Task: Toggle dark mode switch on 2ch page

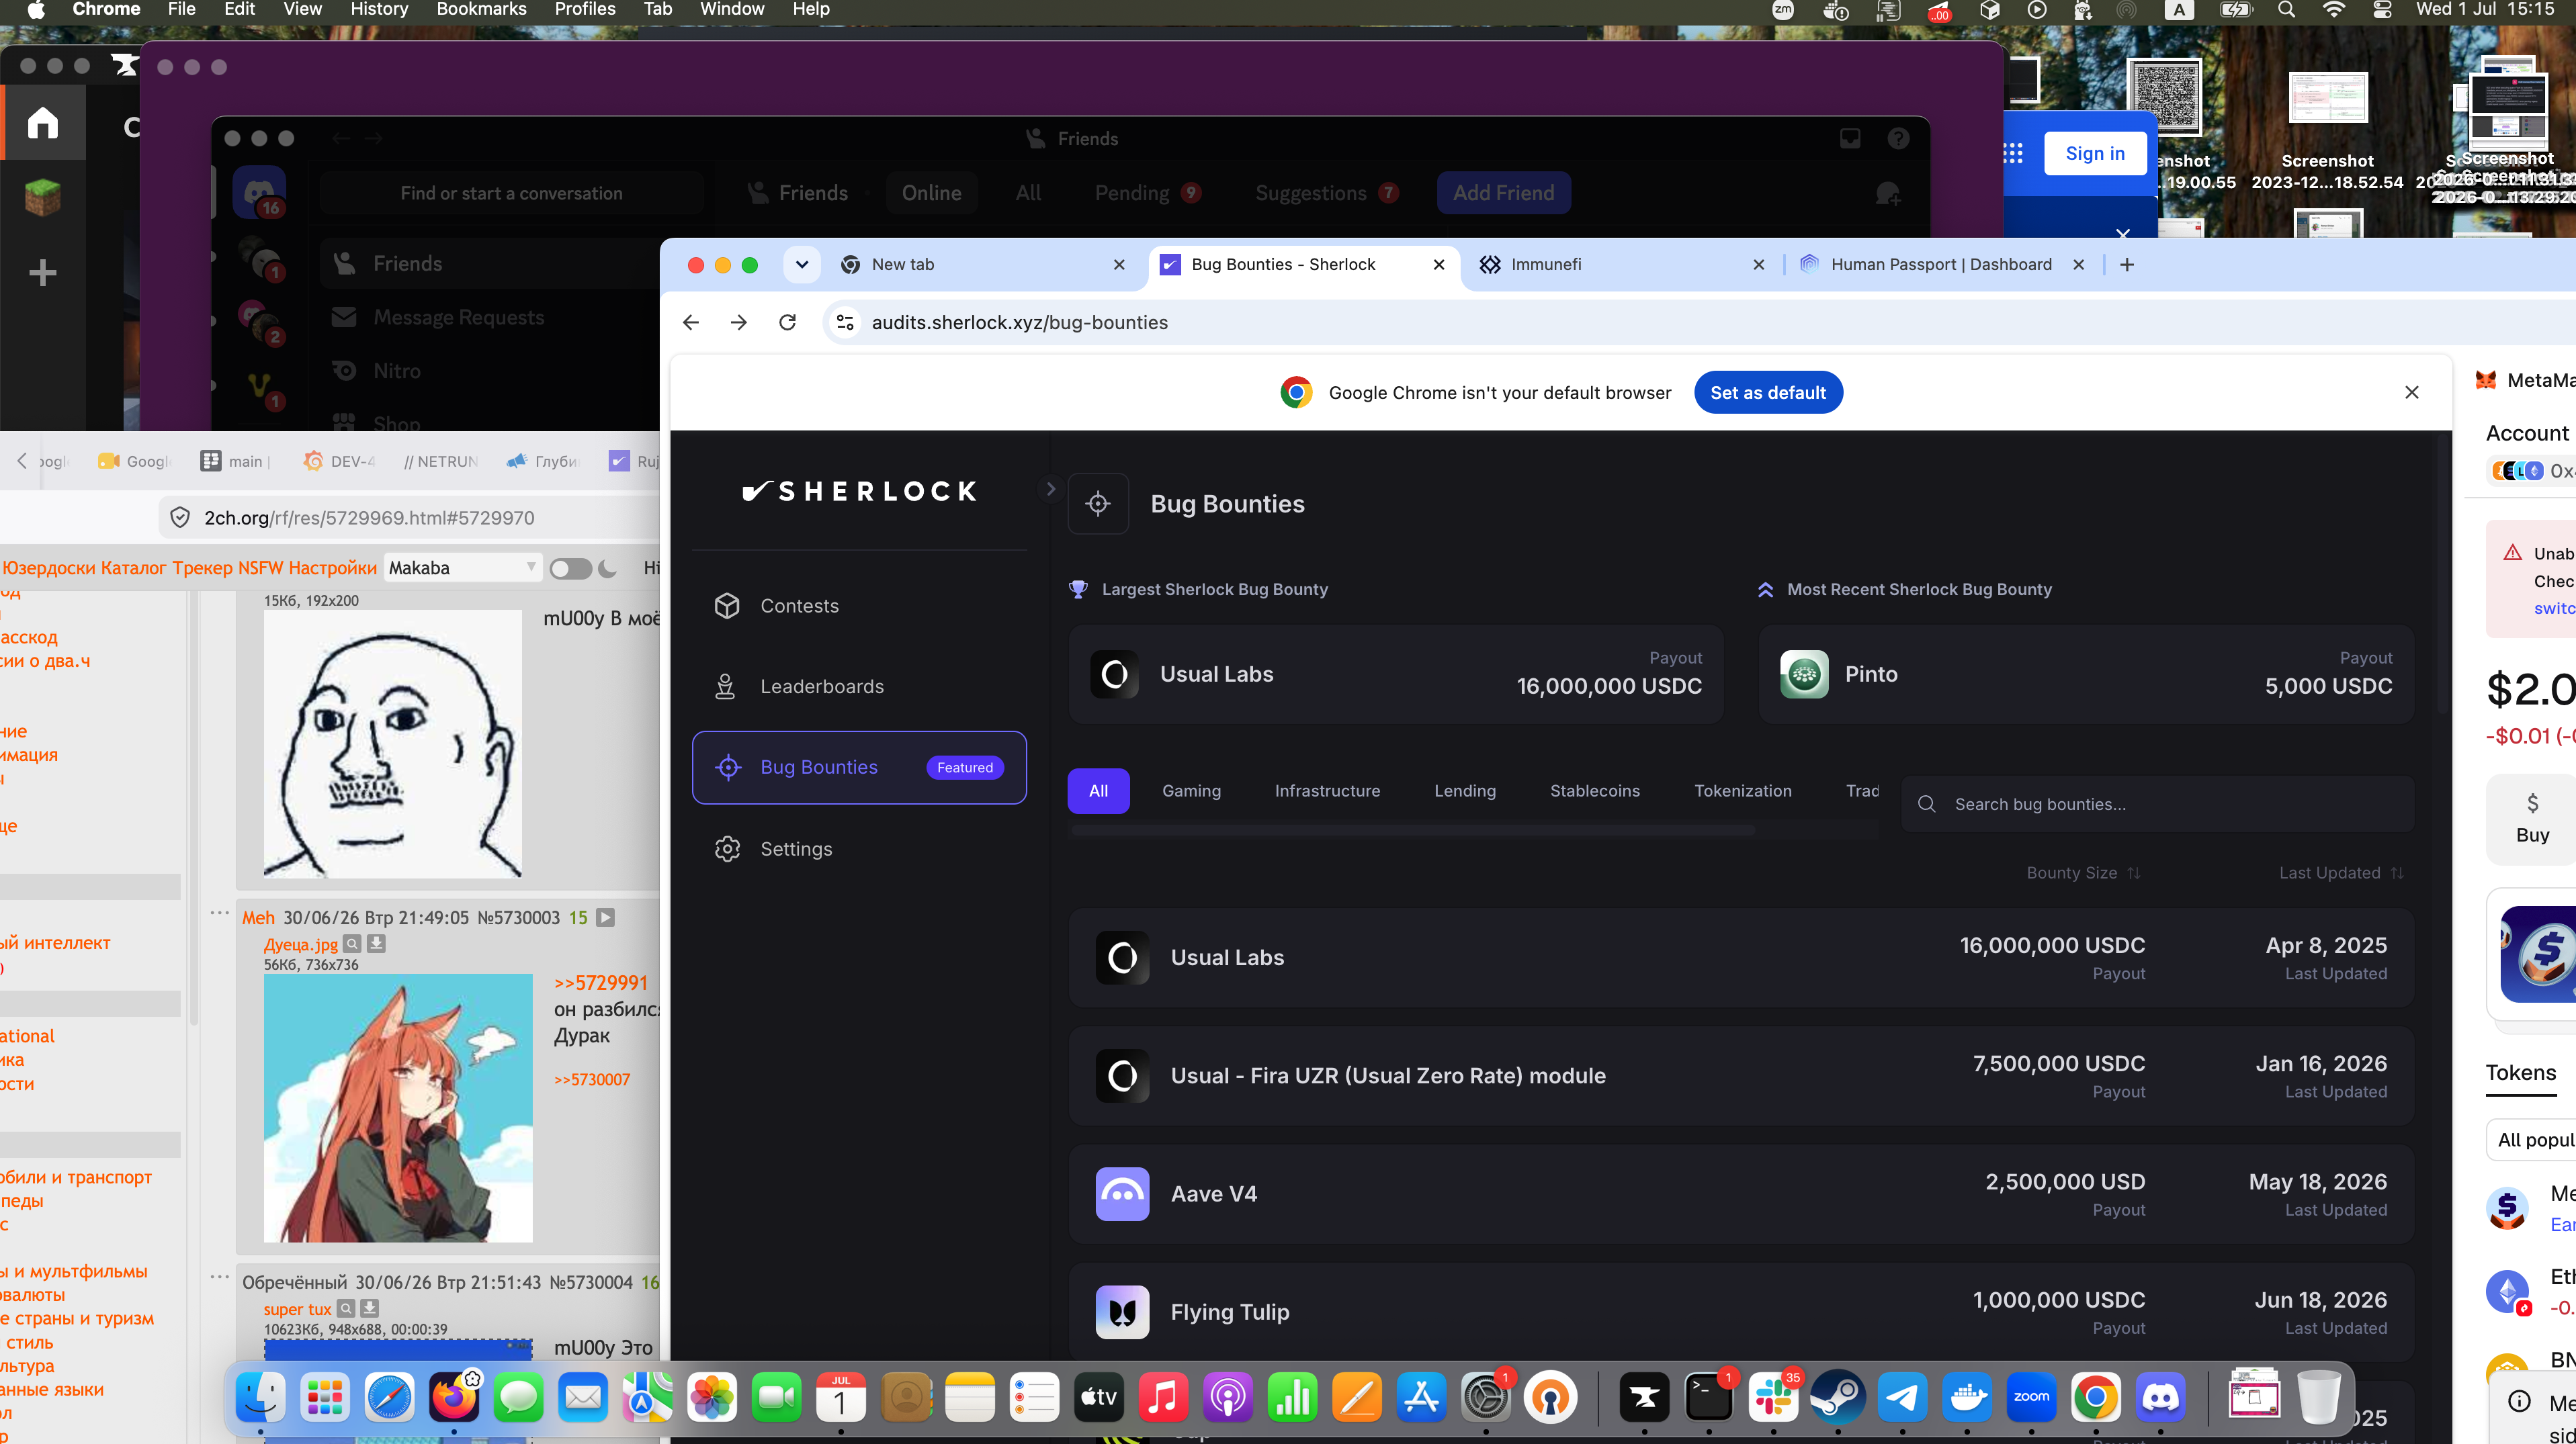Action: [x=571, y=568]
